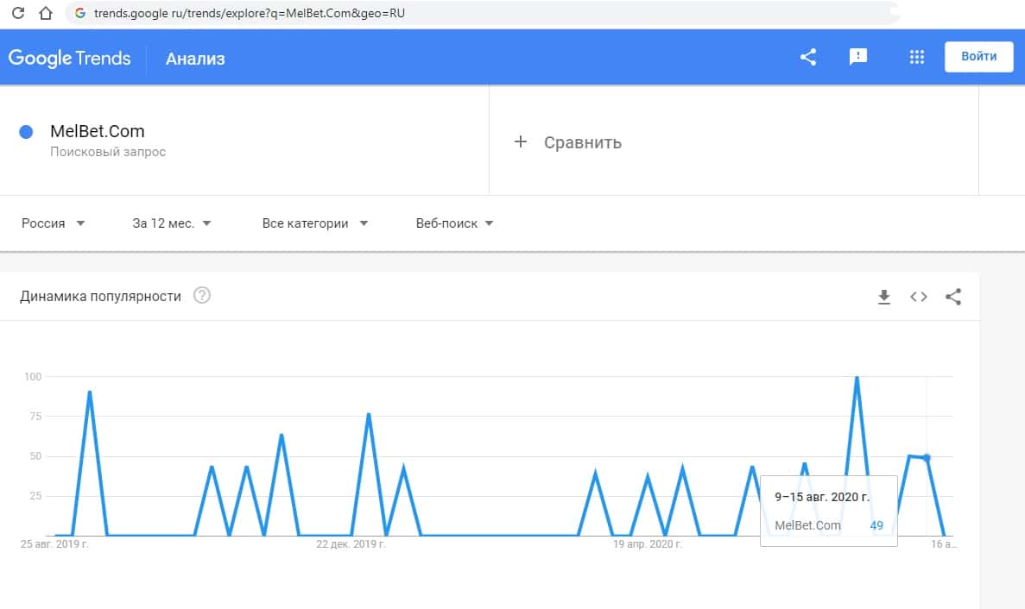This screenshot has width=1025, height=609.
Task: Edit the MelBet.Com search term
Action: [98, 132]
